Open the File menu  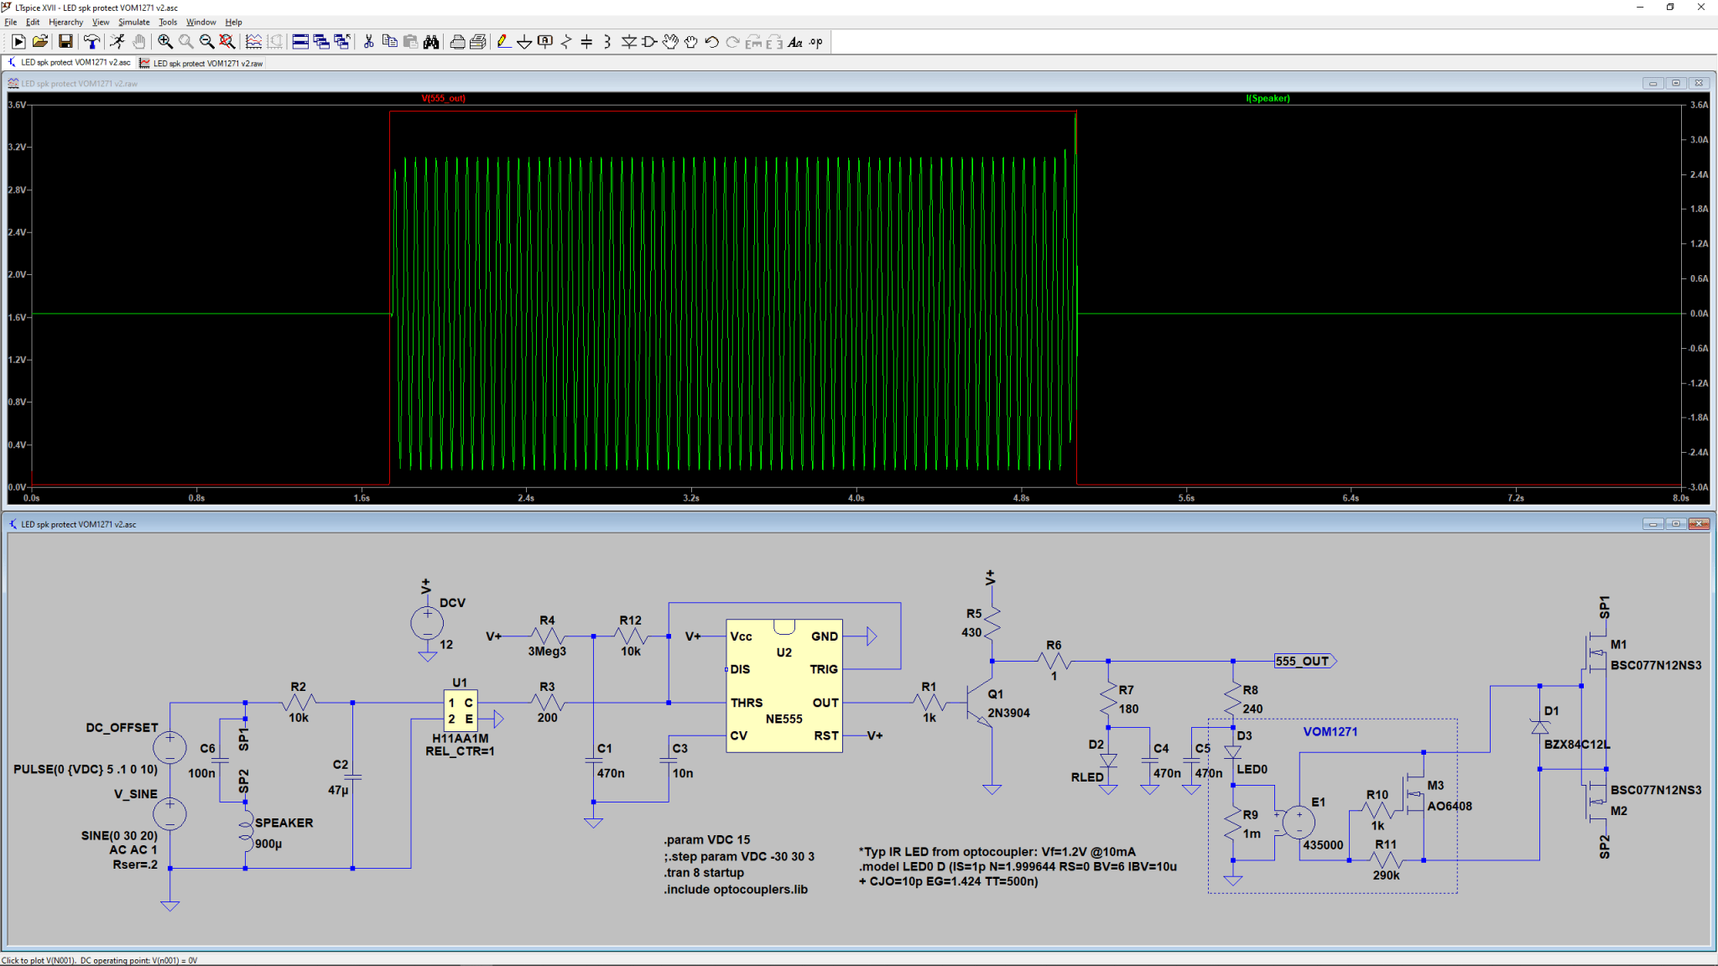point(11,22)
